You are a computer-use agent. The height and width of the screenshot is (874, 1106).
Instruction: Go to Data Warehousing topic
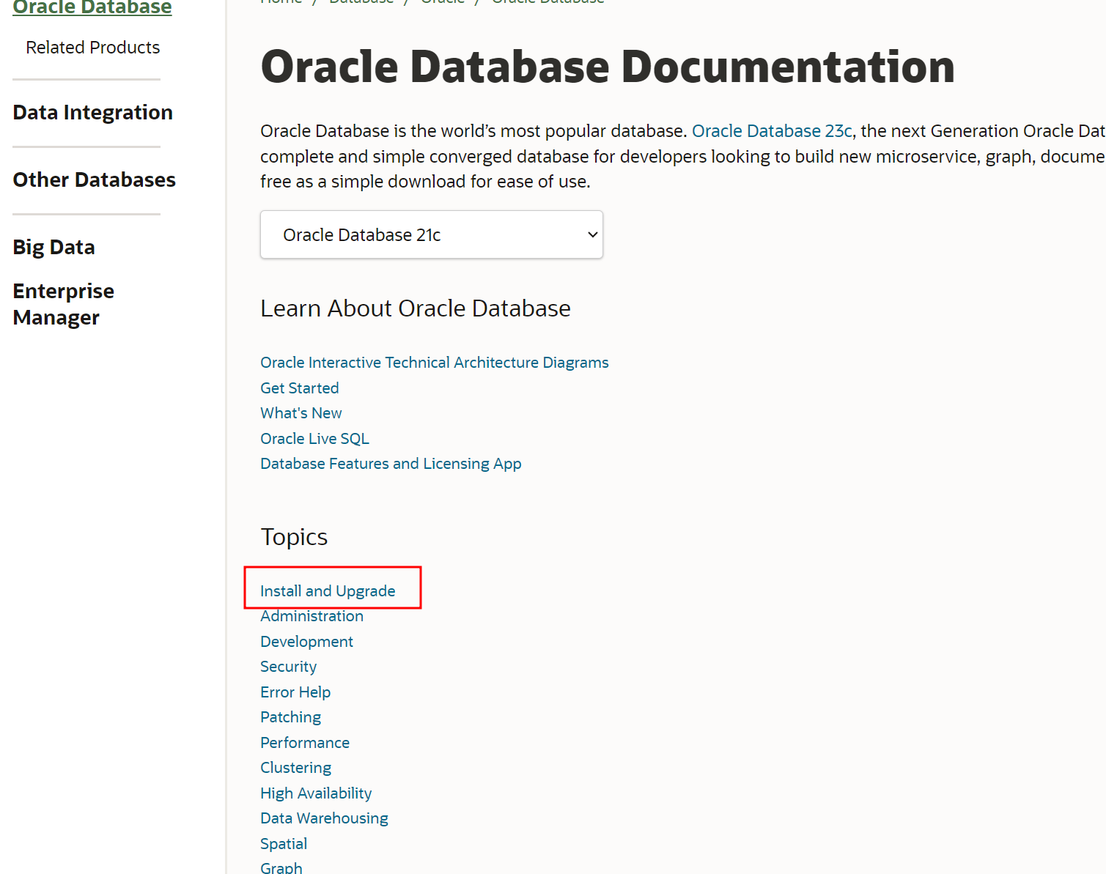tap(324, 818)
